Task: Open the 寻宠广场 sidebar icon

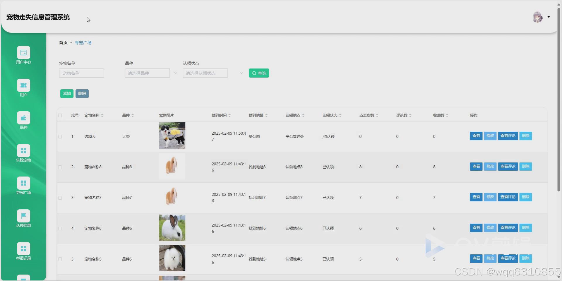Action: pyautogui.click(x=23, y=183)
